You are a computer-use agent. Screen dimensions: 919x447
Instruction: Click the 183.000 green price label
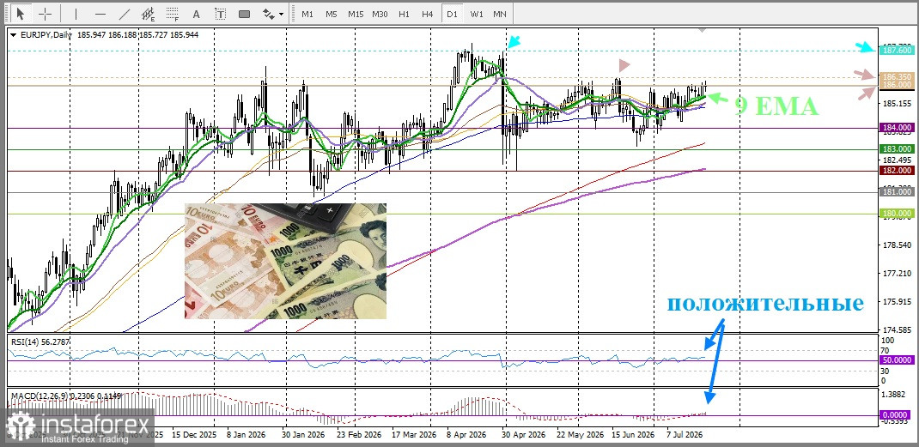click(897, 149)
